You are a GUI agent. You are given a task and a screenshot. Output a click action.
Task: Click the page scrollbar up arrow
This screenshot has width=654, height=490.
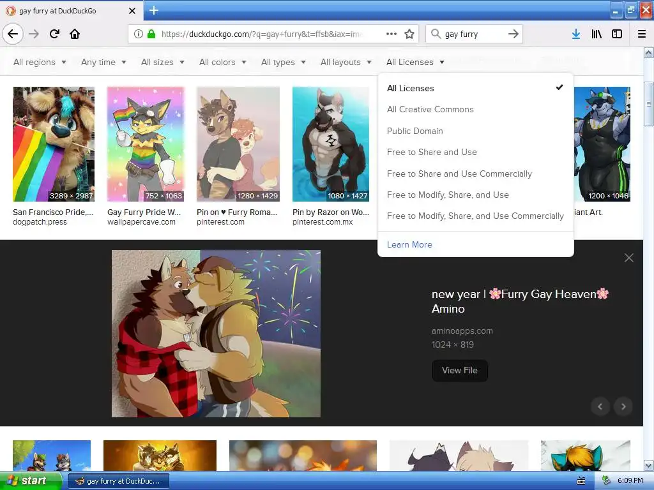pyautogui.click(x=648, y=53)
